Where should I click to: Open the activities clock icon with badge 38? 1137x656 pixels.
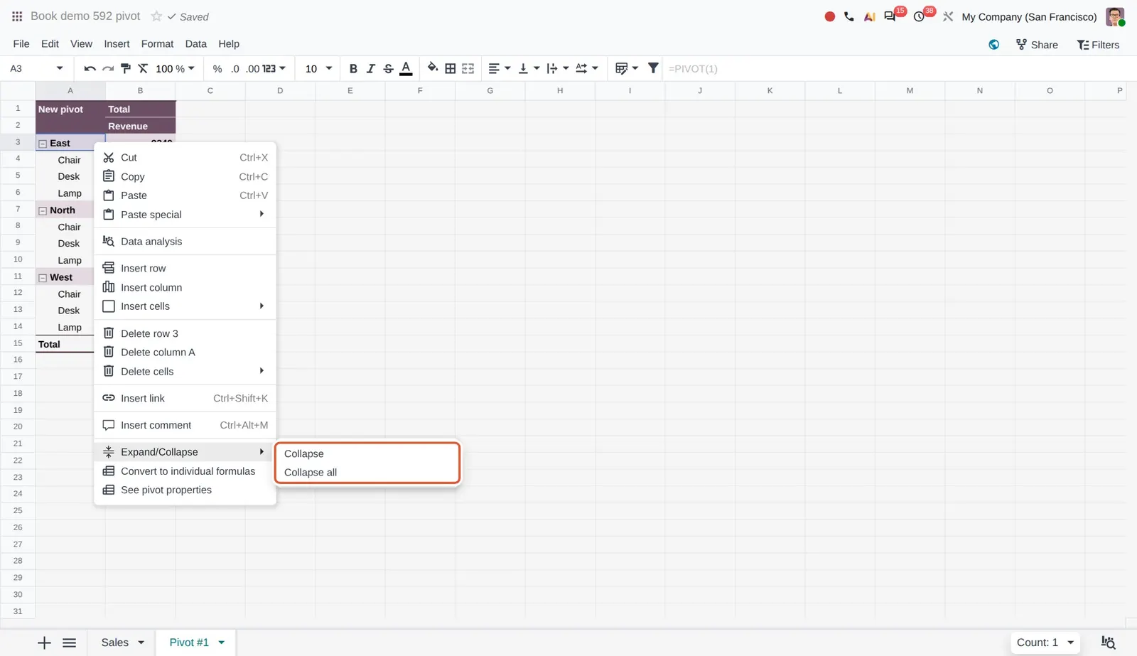[x=920, y=16]
